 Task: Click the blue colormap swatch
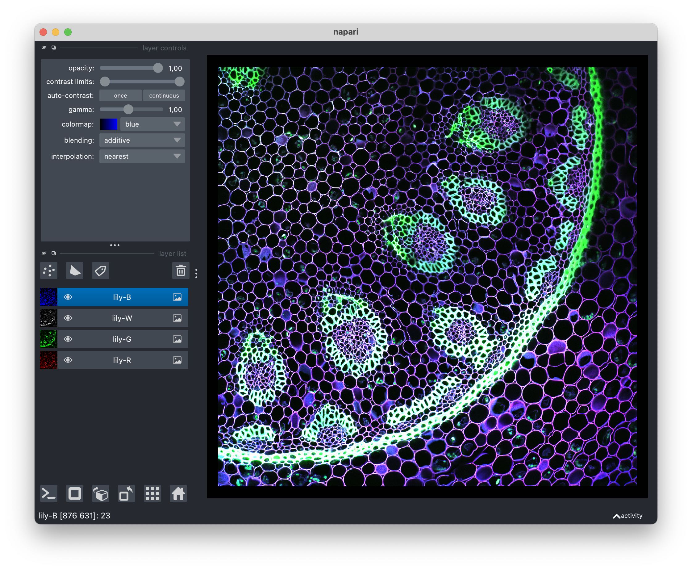click(x=109, y=124)
